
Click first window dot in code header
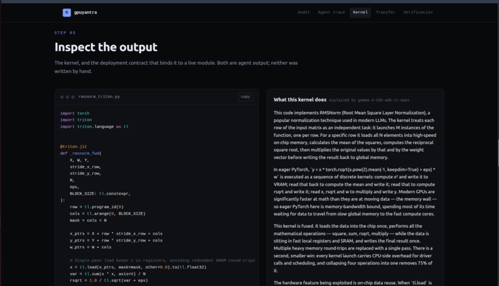(62, 97)
